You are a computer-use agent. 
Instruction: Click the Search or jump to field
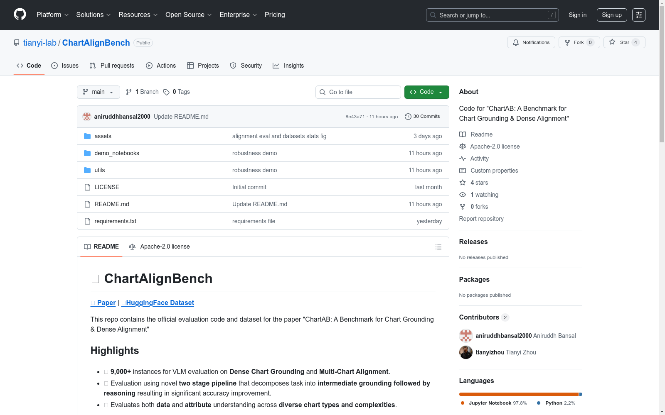click(x=493, y=15)
